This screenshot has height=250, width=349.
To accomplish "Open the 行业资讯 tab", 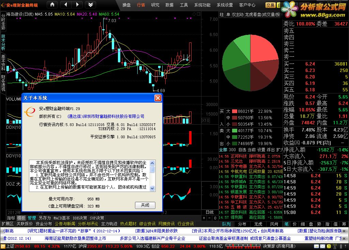I will point(186,224).
